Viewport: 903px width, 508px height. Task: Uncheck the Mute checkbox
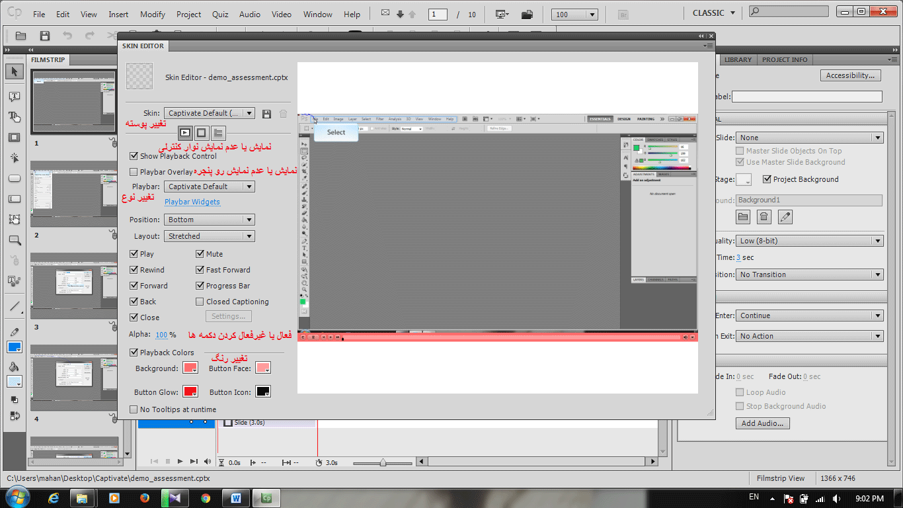200,254
